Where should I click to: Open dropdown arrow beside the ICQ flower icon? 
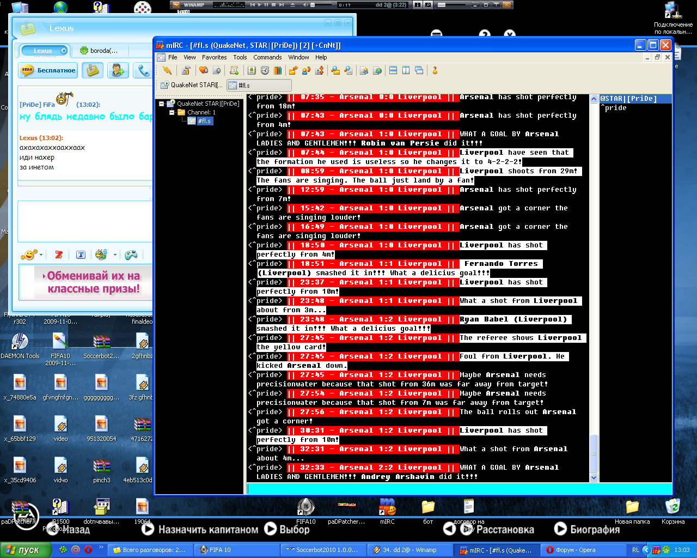point(115,254)
